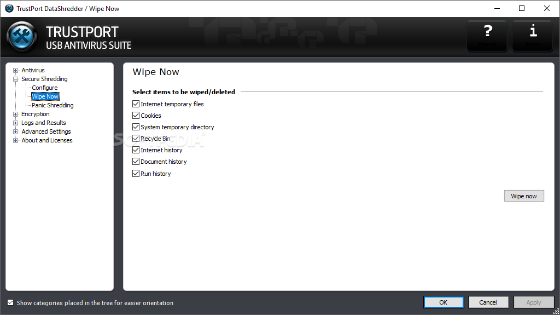Click the title bar application icon
Image resolution: width=560 pixels, height=315 pixels.
click(x=9, y=8)
